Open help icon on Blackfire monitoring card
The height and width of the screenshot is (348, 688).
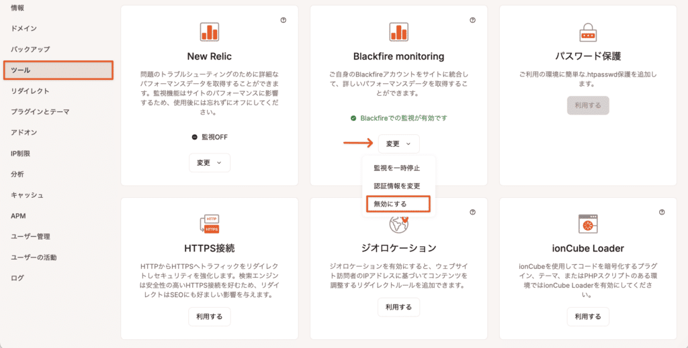(x=473, y=21)
